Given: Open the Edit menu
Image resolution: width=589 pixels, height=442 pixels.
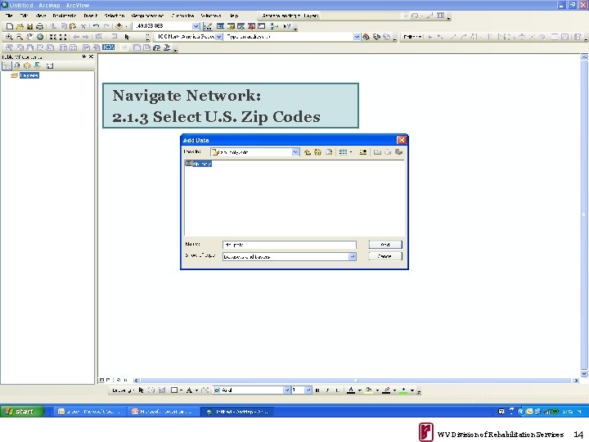Looking at the screenshot, I should coord(24,16).
